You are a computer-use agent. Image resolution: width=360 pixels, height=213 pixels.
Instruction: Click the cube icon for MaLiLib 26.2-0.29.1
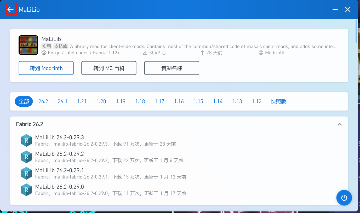point(26,173)
